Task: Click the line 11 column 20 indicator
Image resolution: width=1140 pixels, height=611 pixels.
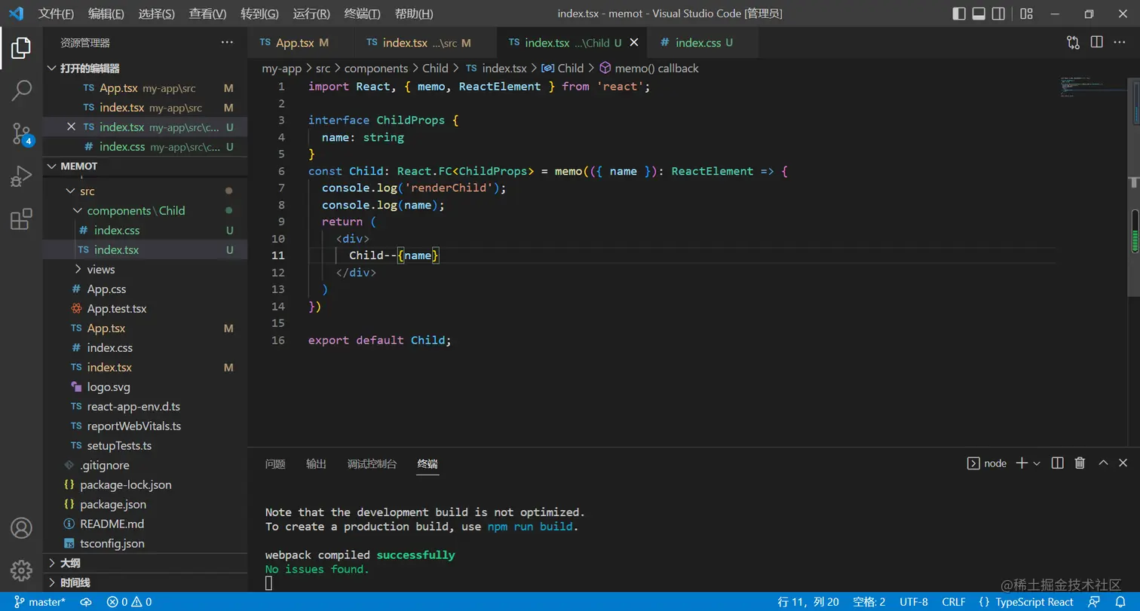Action: (x=808, y=602)
